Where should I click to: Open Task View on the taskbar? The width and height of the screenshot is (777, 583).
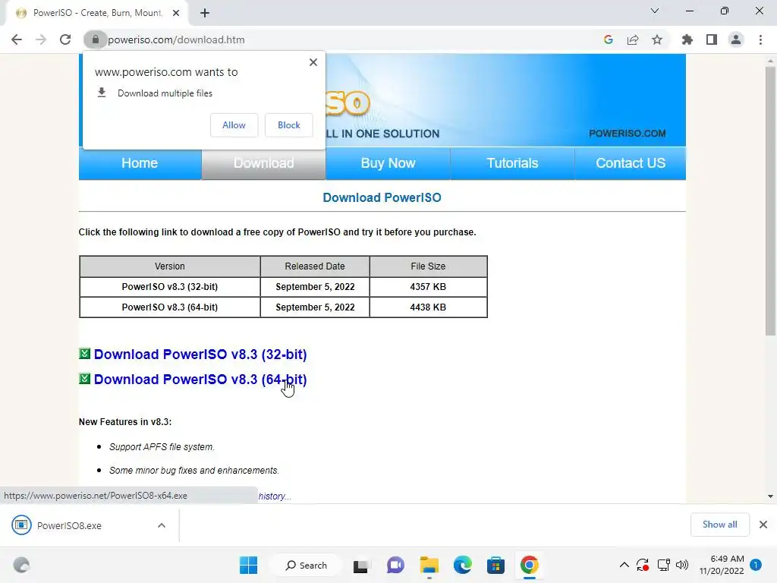click(x=360, y=566)
